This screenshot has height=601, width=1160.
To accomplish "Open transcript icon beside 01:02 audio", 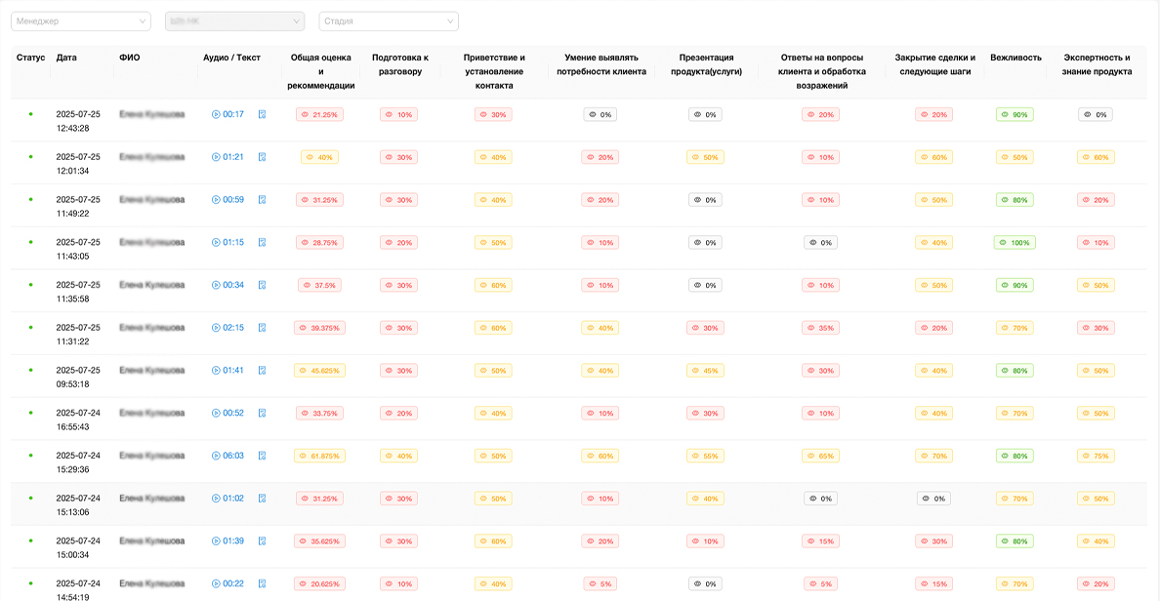I will 262,499.
